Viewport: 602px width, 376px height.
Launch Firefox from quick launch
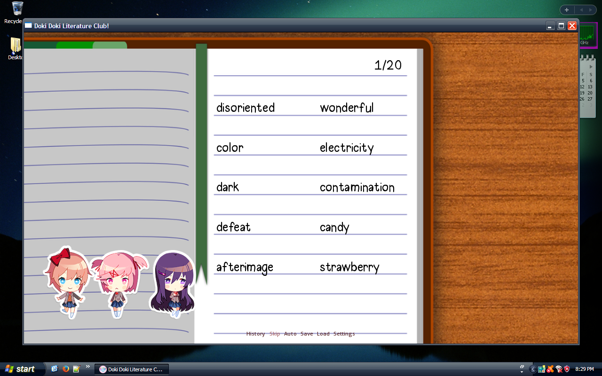click(x=66, y=369)
